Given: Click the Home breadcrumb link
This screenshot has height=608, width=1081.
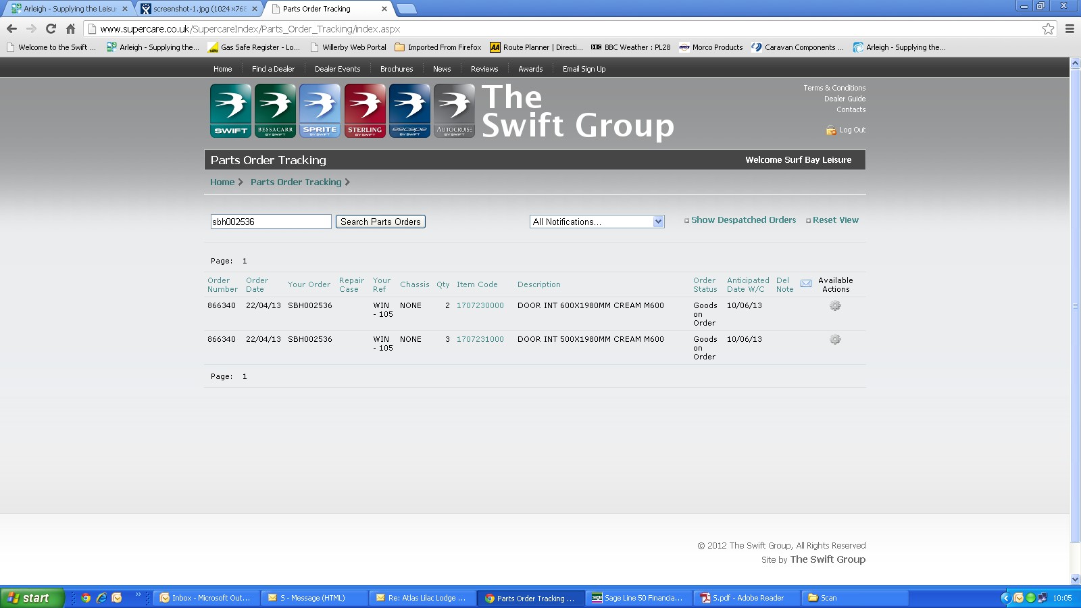Looking at the screenshot, I should (x=222, y=182).
